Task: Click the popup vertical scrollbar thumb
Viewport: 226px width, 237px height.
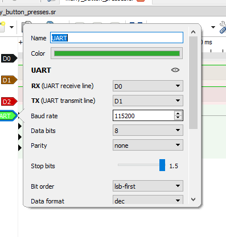Action: click(x=193, y=83)
